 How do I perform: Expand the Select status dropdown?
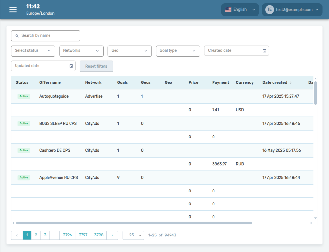[x=33, y=51]
